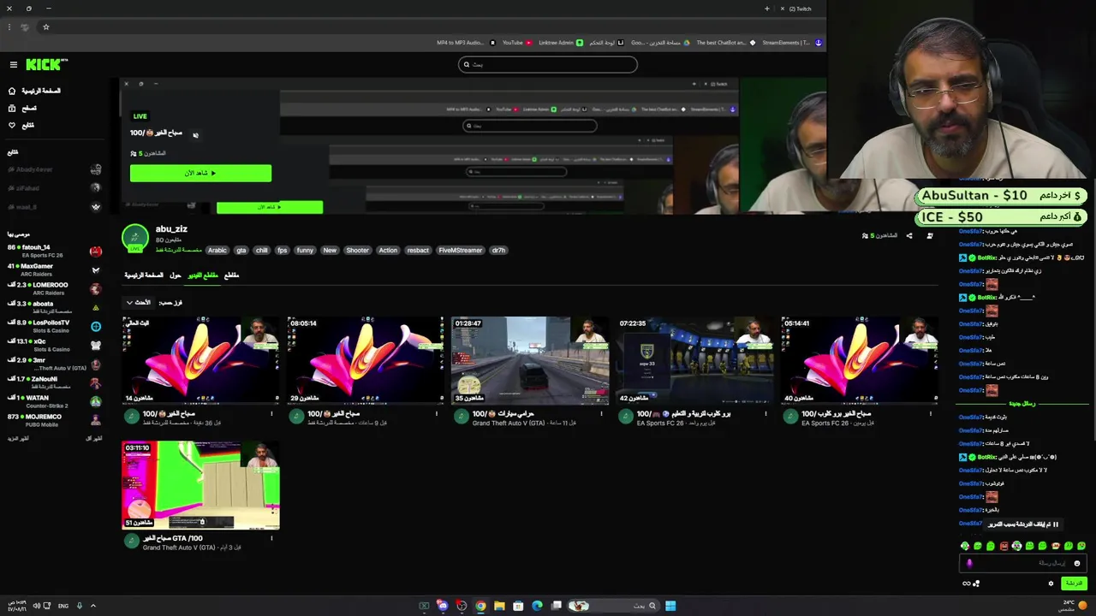Click the dr7h tag

[499, 251]
